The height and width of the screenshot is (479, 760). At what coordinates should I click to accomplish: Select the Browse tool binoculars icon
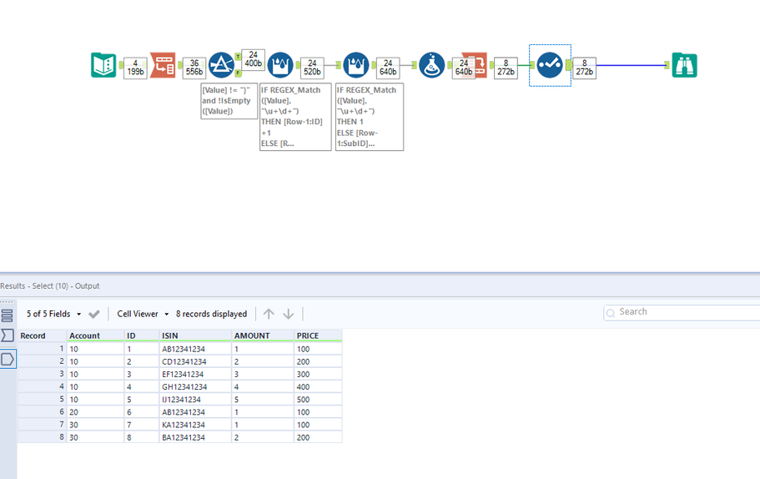pos(684,65)
